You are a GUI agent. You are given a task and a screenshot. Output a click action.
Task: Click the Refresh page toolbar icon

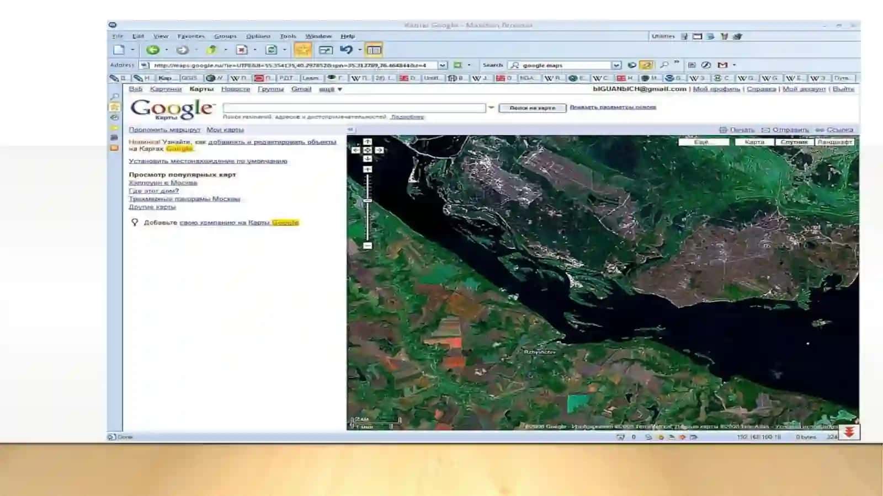[x=271, y=50]
